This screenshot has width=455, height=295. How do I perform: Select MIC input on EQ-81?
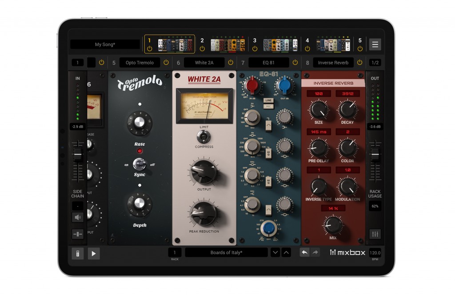click(x=268, y=107)
